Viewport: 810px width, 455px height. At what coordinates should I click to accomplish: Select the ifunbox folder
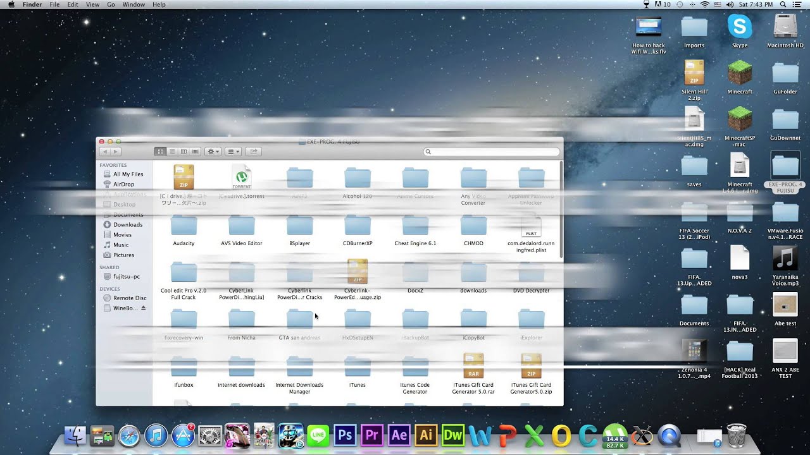click(184, 367)
